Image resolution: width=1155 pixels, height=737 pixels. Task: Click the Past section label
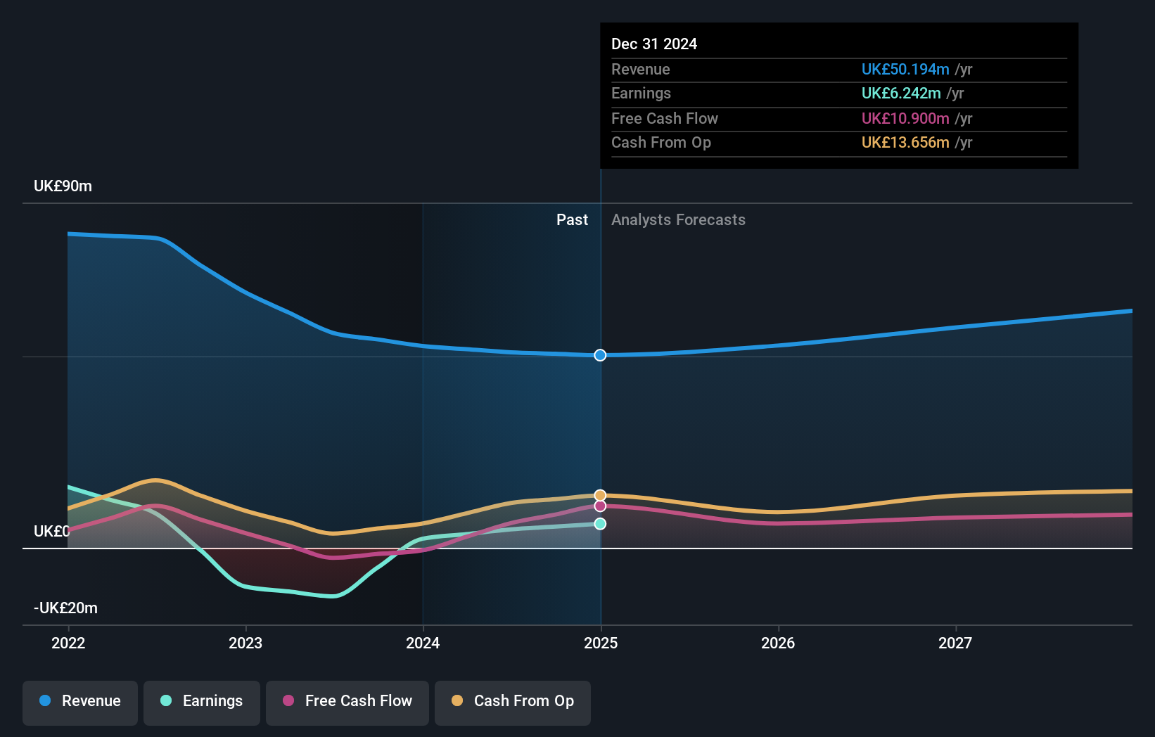(x=572, y=220)
